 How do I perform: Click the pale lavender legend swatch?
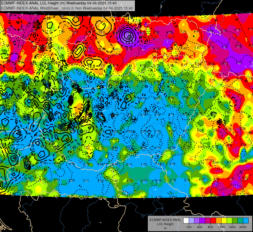[x=191, y=221]
